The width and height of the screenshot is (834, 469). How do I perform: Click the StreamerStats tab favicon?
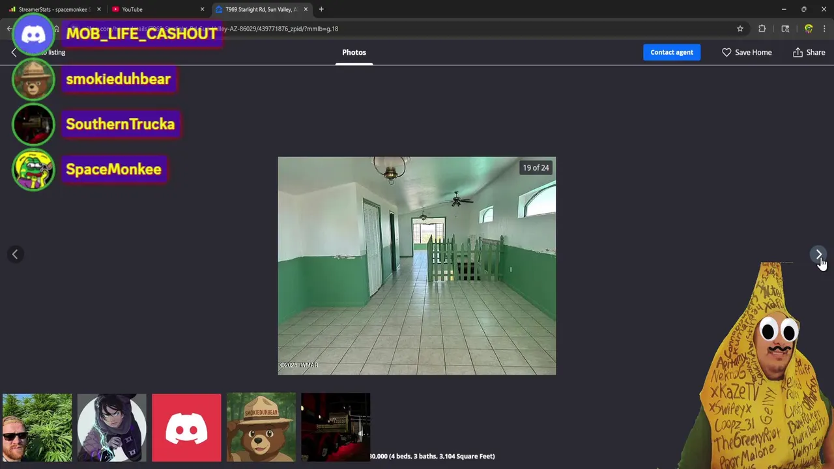(x=12, y=9)
